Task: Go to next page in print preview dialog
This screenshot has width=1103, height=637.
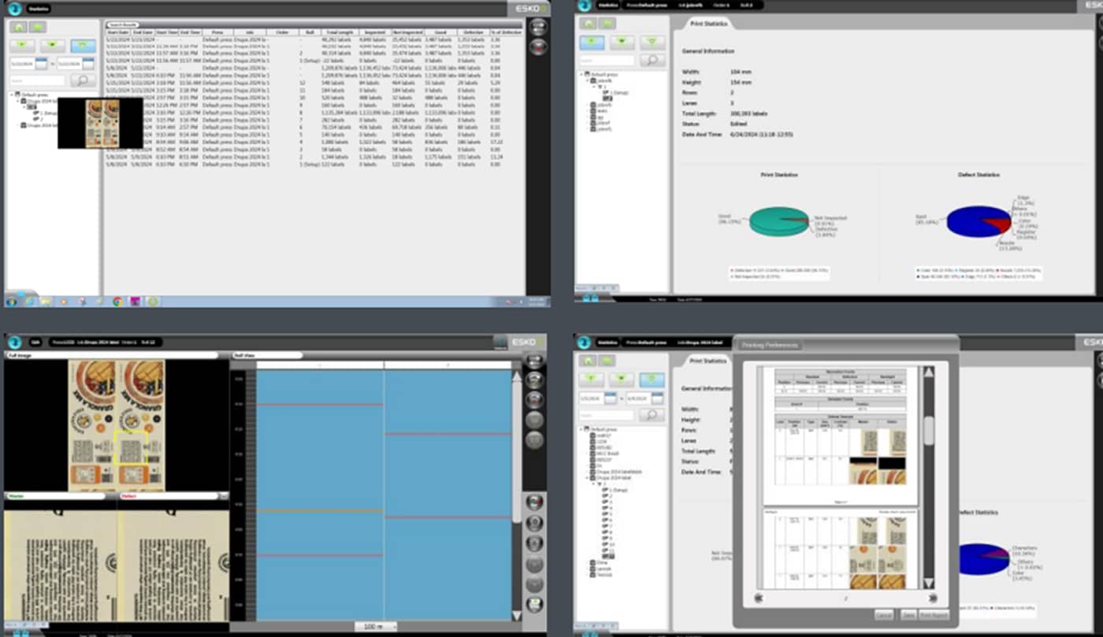Action: pos(933,598)
